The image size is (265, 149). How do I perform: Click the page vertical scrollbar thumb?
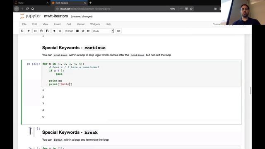click(x=250, y=91)
